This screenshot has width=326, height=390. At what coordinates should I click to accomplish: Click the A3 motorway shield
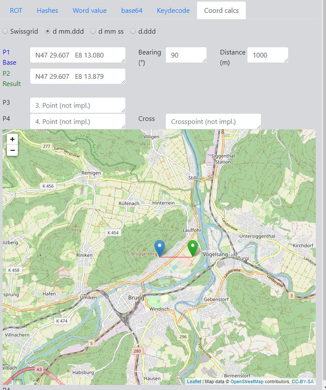tap(39, 370)
